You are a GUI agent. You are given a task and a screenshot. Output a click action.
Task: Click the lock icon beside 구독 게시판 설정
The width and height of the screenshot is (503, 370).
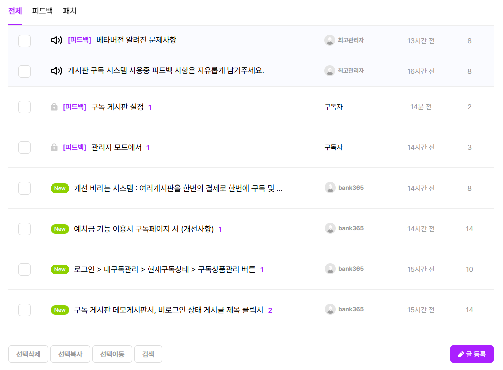[54, 107]
